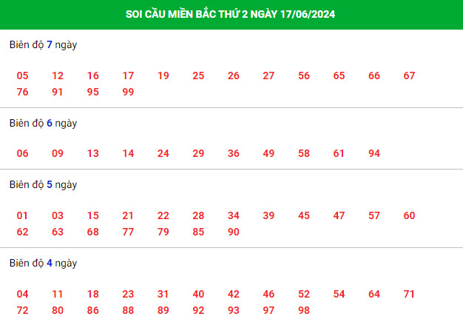Open the 'Biên độ 7 ngày' heading
The width and height of the screenshot is (463, 325).
point(43,45)
